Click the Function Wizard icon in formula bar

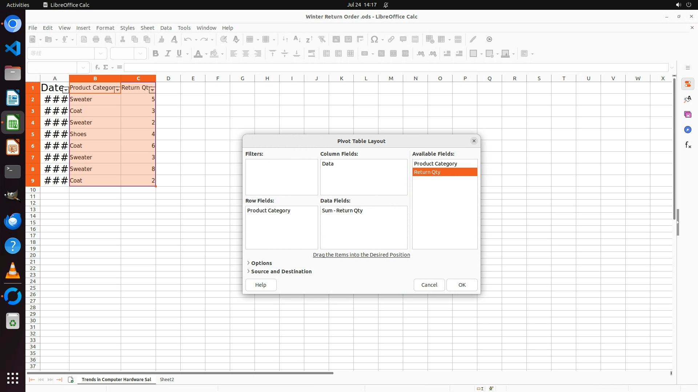point(97,68)
